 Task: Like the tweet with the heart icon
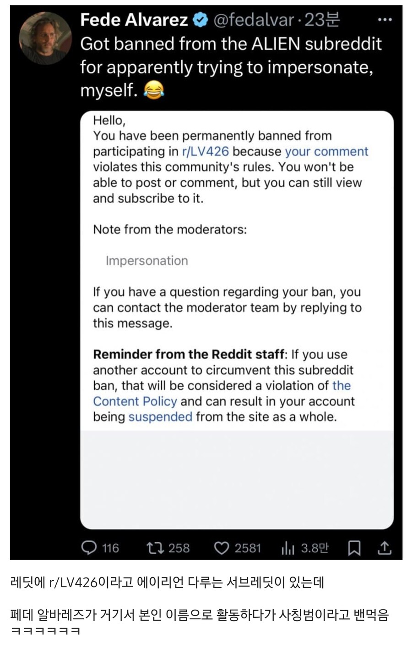pyautogui.click(x=222, y=548)
